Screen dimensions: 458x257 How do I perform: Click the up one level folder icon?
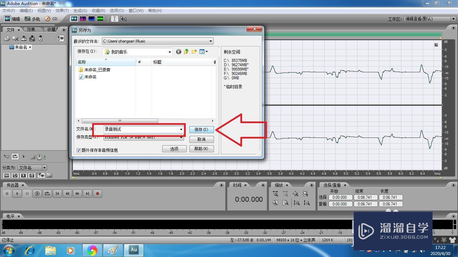click(186, 52)
